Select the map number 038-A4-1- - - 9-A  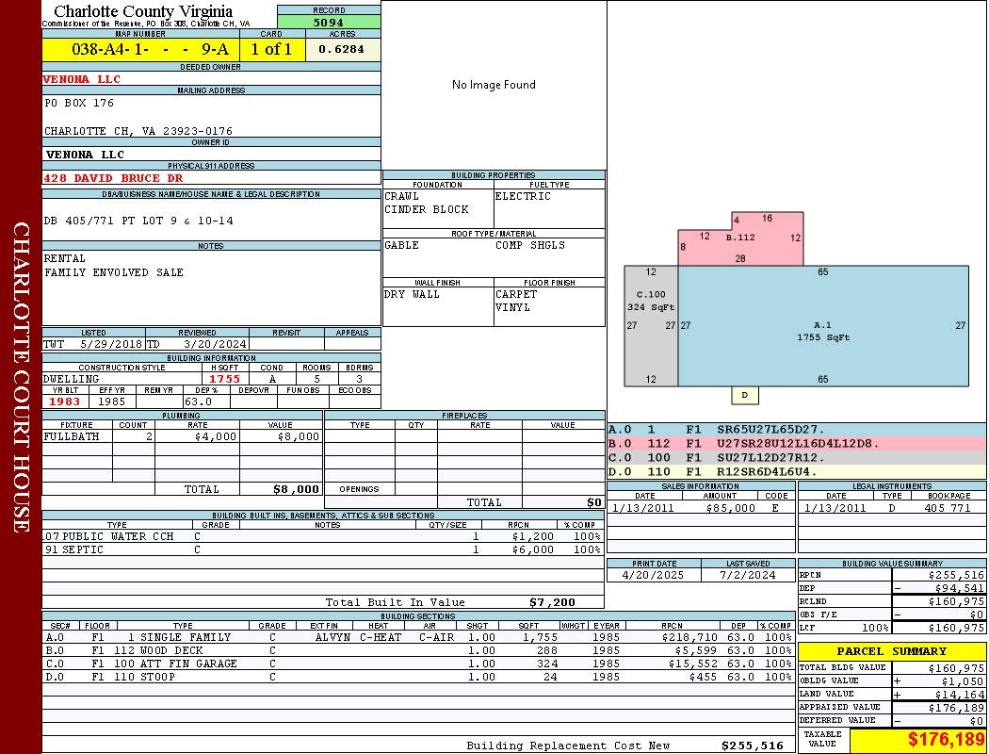150,49
